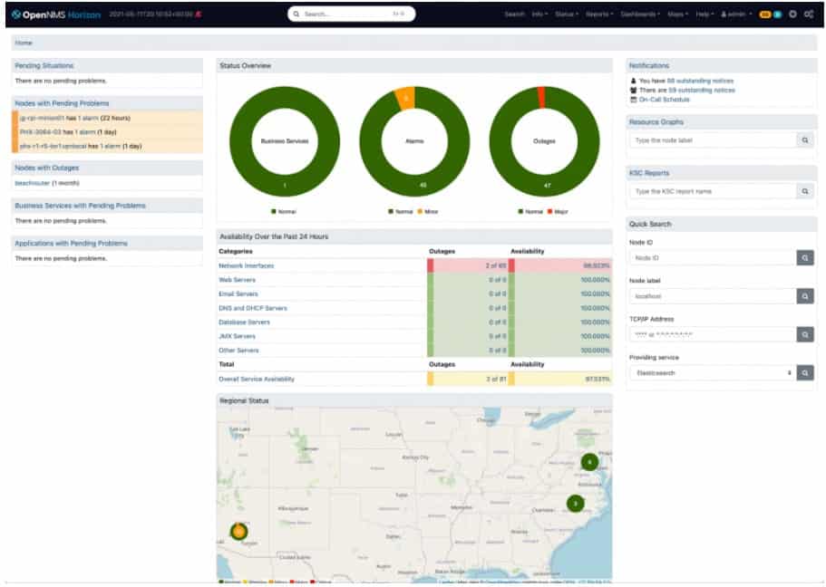Click the Node label search magnifier button
This screenshot has width=826, height=587.
pyautogui.click(x=805, y=296)
